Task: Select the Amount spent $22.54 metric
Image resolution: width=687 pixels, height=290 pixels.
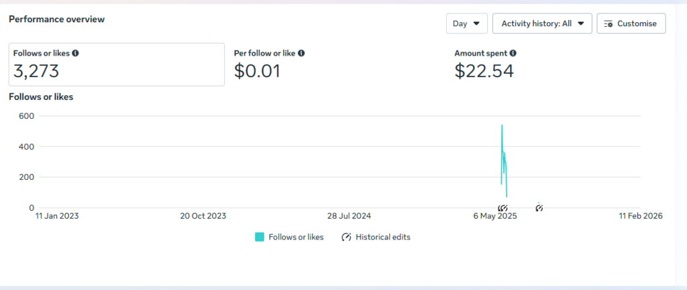Action: point(484,64)
